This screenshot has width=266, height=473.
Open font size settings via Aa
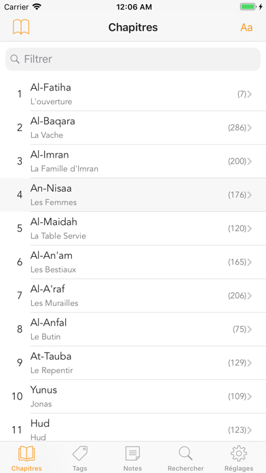coord(246,27)
